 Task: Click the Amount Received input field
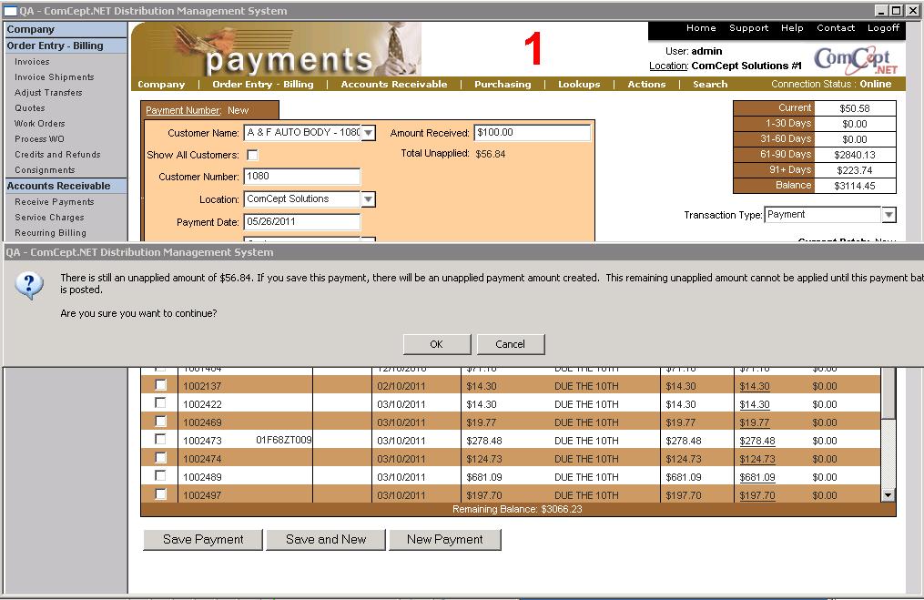[532, 133]
